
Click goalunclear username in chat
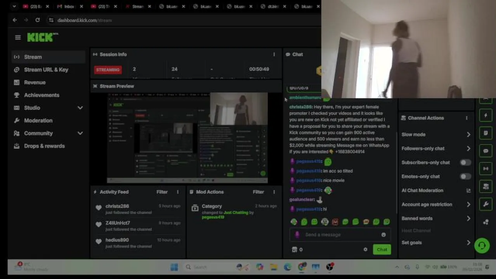tap(302, 200)
